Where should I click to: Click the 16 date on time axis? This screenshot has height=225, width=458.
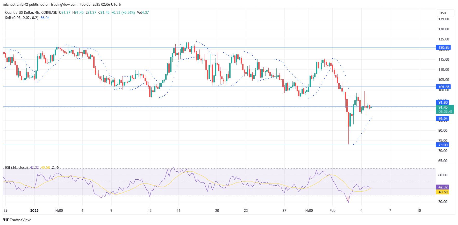point(179,210)
